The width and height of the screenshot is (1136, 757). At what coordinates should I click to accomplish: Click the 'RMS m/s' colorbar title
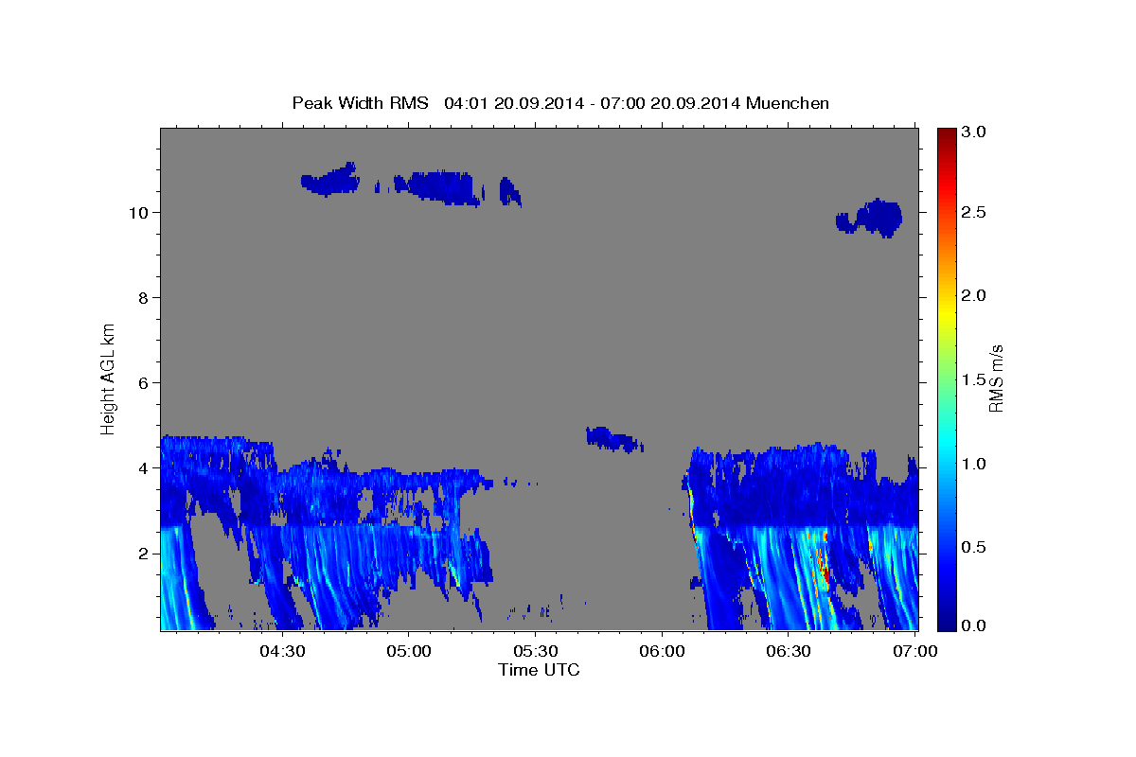click(x=996, y=378)
